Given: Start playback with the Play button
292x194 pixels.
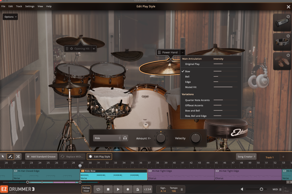Looking at the screenshot, I should (x=118, y=189).
